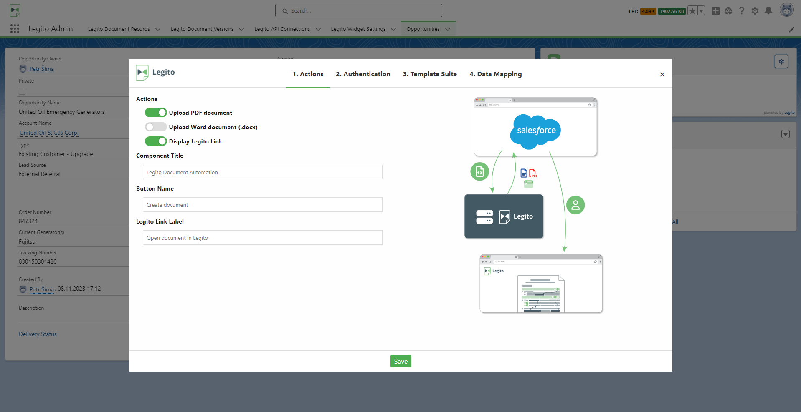The height and width of the screenshot is (412, 801).
Task: Click the global actions plus icon
Action: click(716, 11)
